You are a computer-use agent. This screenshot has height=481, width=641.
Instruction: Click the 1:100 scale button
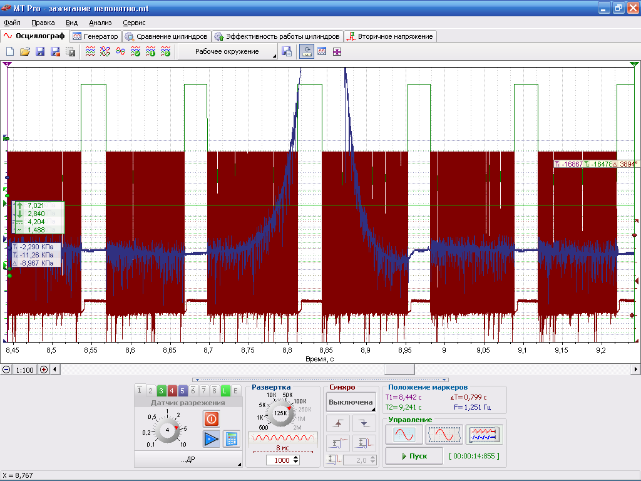coord(25,370)
